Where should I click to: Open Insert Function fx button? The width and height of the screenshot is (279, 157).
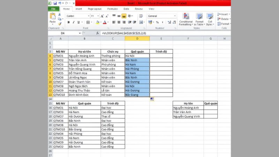(98, 33)
